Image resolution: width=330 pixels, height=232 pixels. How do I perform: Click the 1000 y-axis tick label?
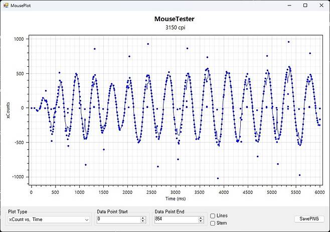(x=19, y=39)
